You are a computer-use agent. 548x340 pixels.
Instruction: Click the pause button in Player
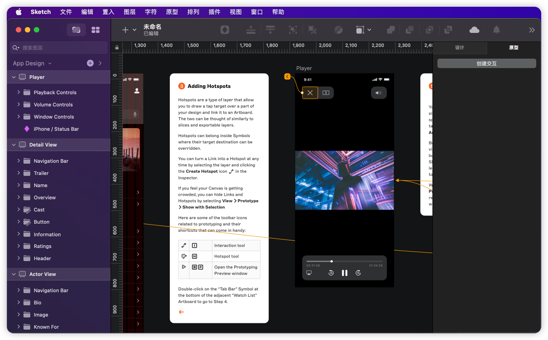344,273
